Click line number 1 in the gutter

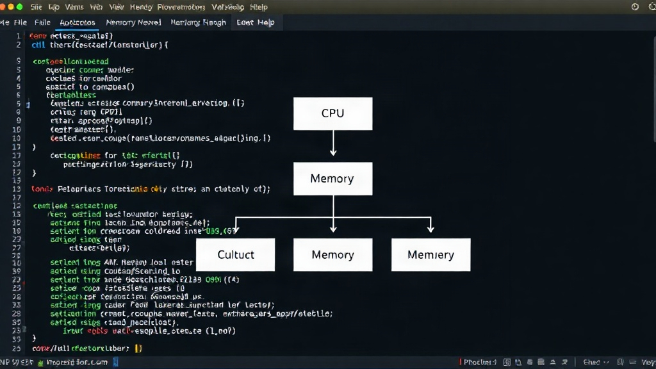[18, 36]
